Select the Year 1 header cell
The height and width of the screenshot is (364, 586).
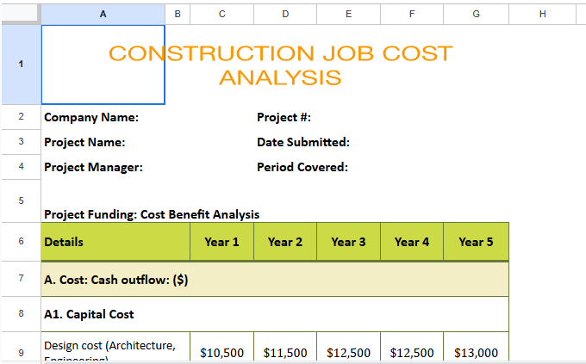coord(221,242)
